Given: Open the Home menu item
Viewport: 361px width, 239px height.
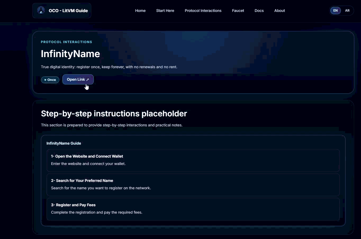Looking at the screenshot, I should click(140, 11).
